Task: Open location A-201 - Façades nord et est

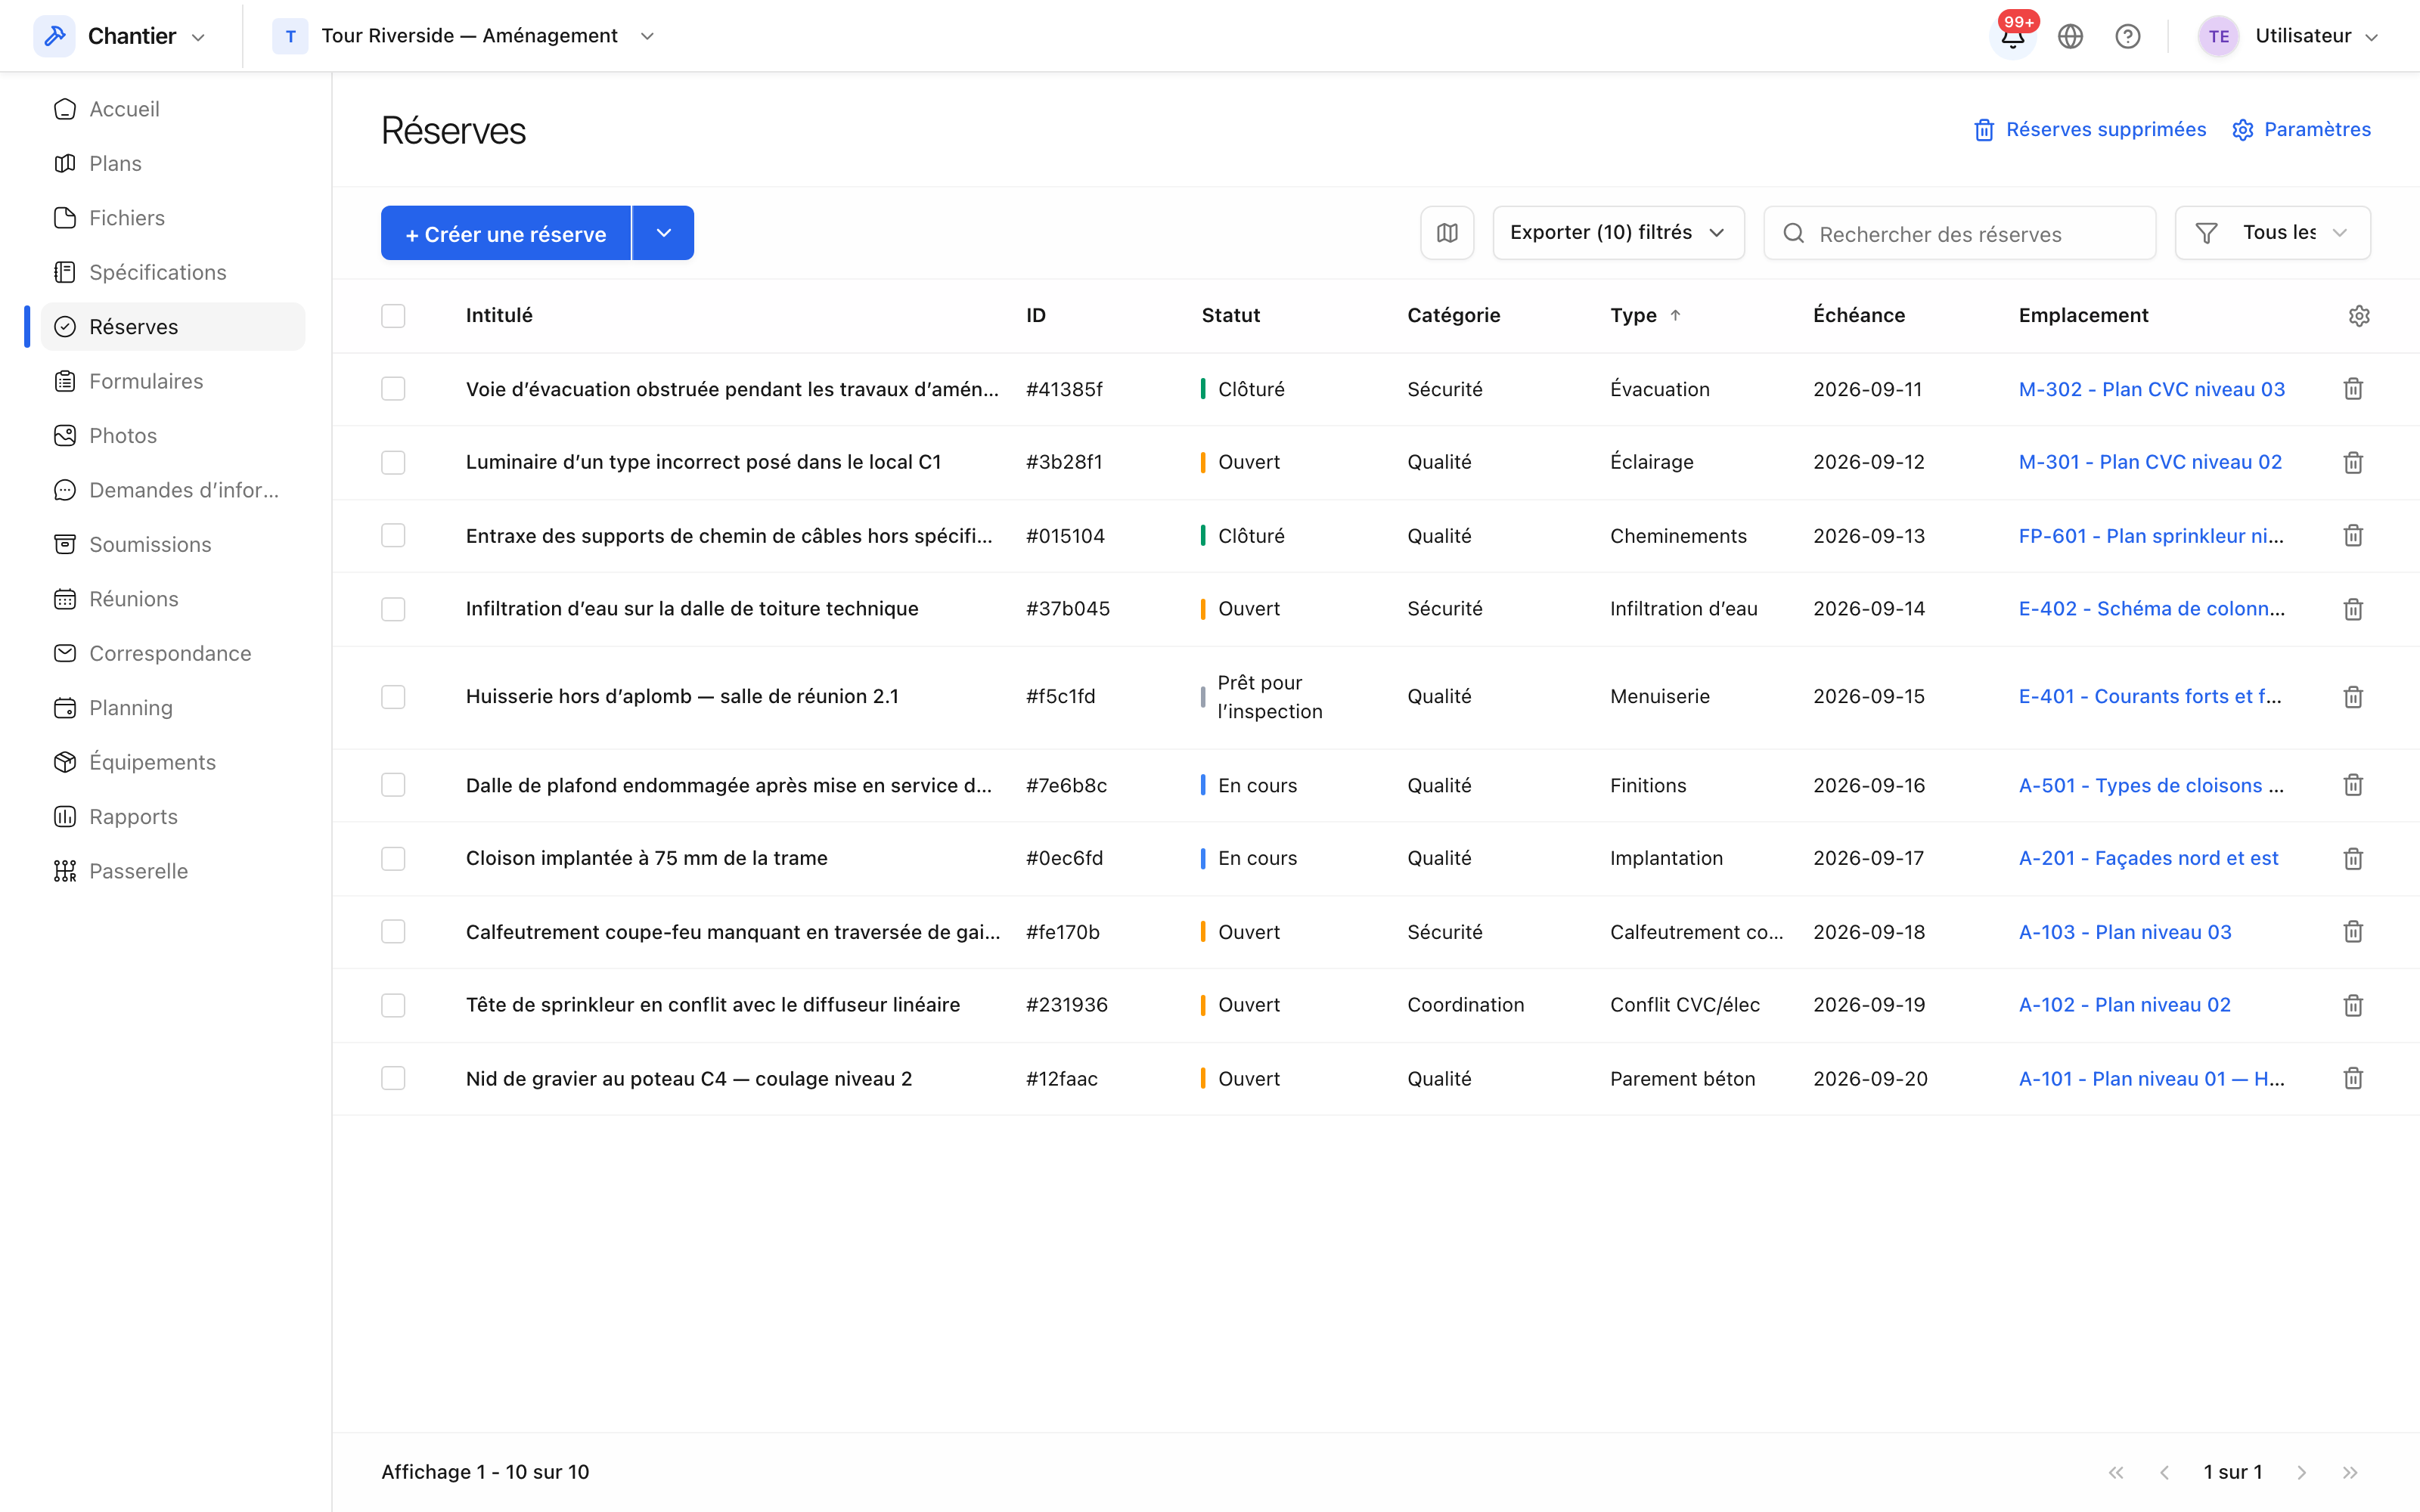Action: [x=2148, y=858]
